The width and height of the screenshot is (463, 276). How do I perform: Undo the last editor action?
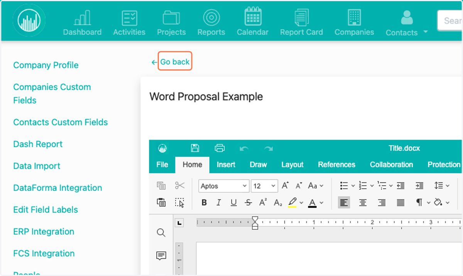(x=244, y=148)
